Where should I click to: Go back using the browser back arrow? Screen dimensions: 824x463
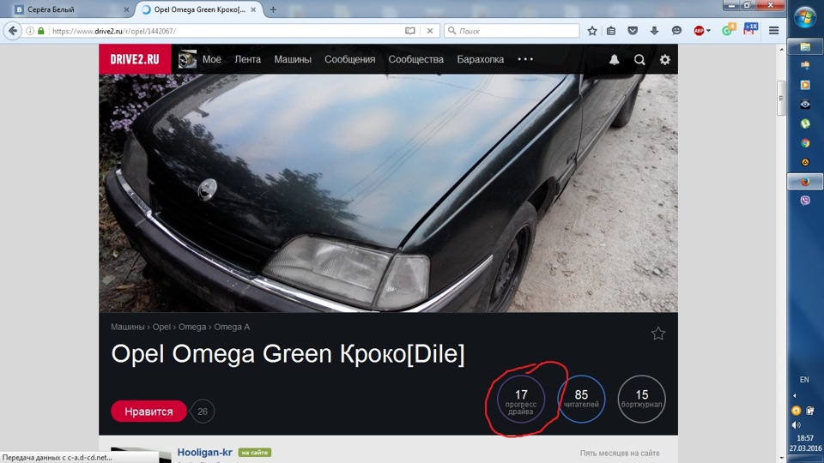13,31
